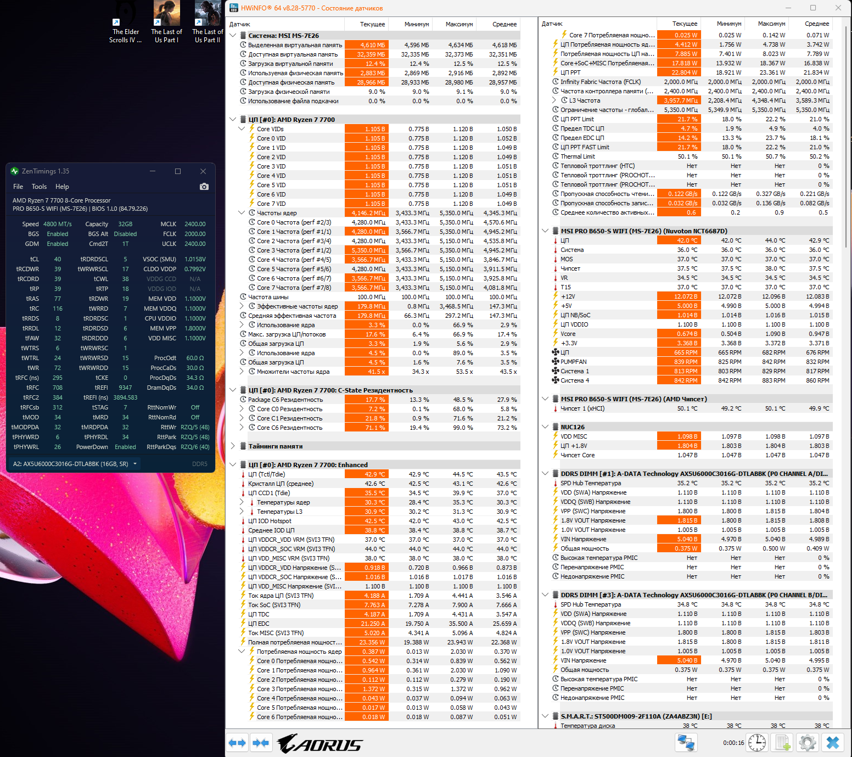Open The Elder Scrolls IV desktop shortcut
The width and height of the screenshot is (852, 757).
pos(126,22)
